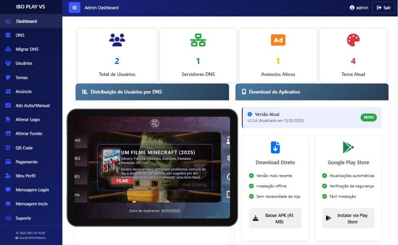This screenshot has height=245, width=398.
Task: Click the 'Admin Dashboard' header text
Action: (x=101, y=8)
